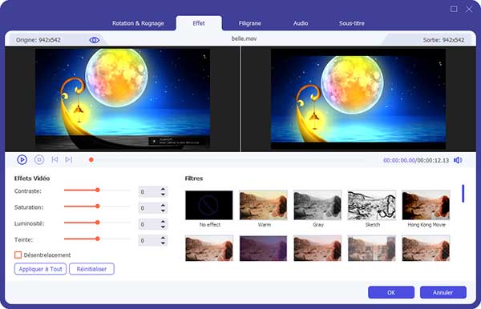Screen dimensions: 481x309
Task: Click the Luminosité slider handle
Action: click(98, 223)
